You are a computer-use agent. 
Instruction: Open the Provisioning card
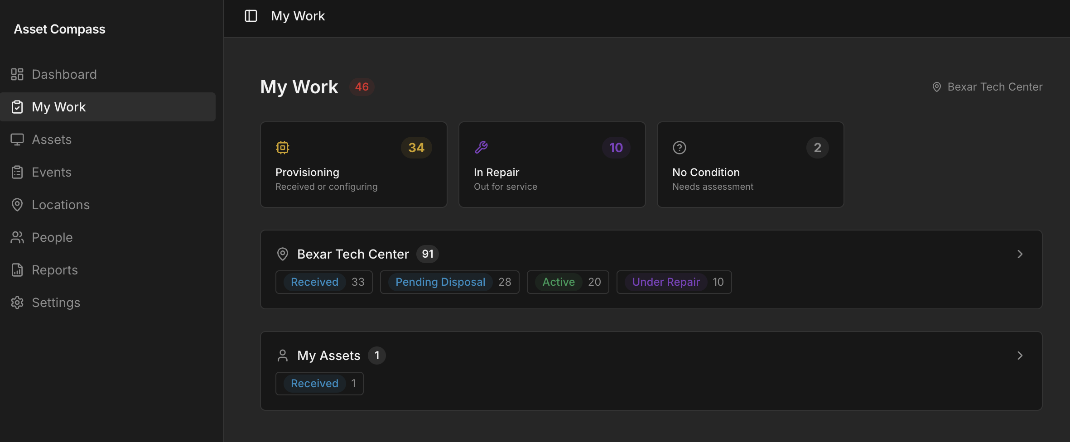(354, 164)
